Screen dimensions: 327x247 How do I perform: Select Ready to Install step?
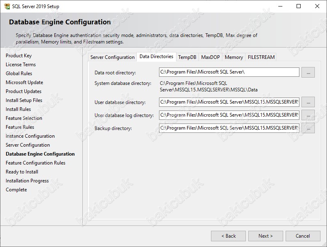click(22, 172)
